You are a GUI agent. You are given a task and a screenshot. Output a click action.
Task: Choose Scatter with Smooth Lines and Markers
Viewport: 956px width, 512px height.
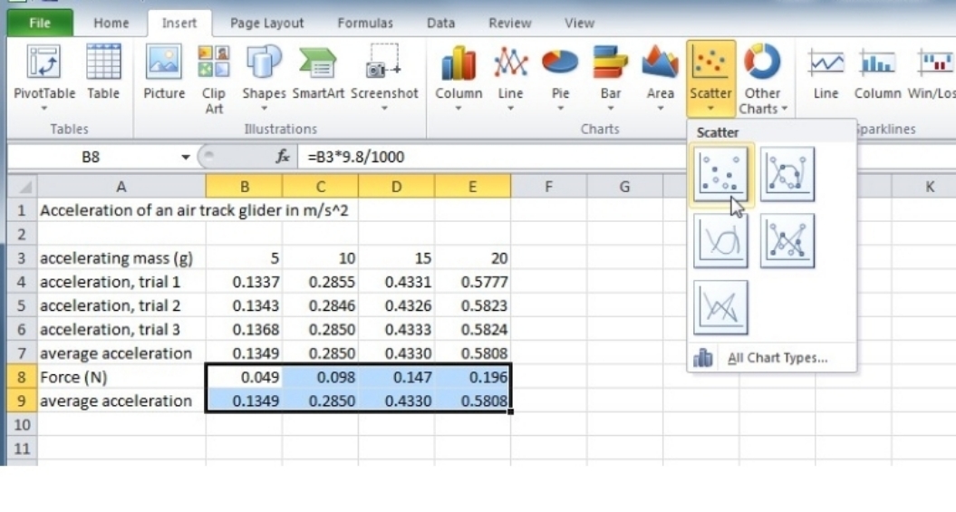tap(787, 174)
